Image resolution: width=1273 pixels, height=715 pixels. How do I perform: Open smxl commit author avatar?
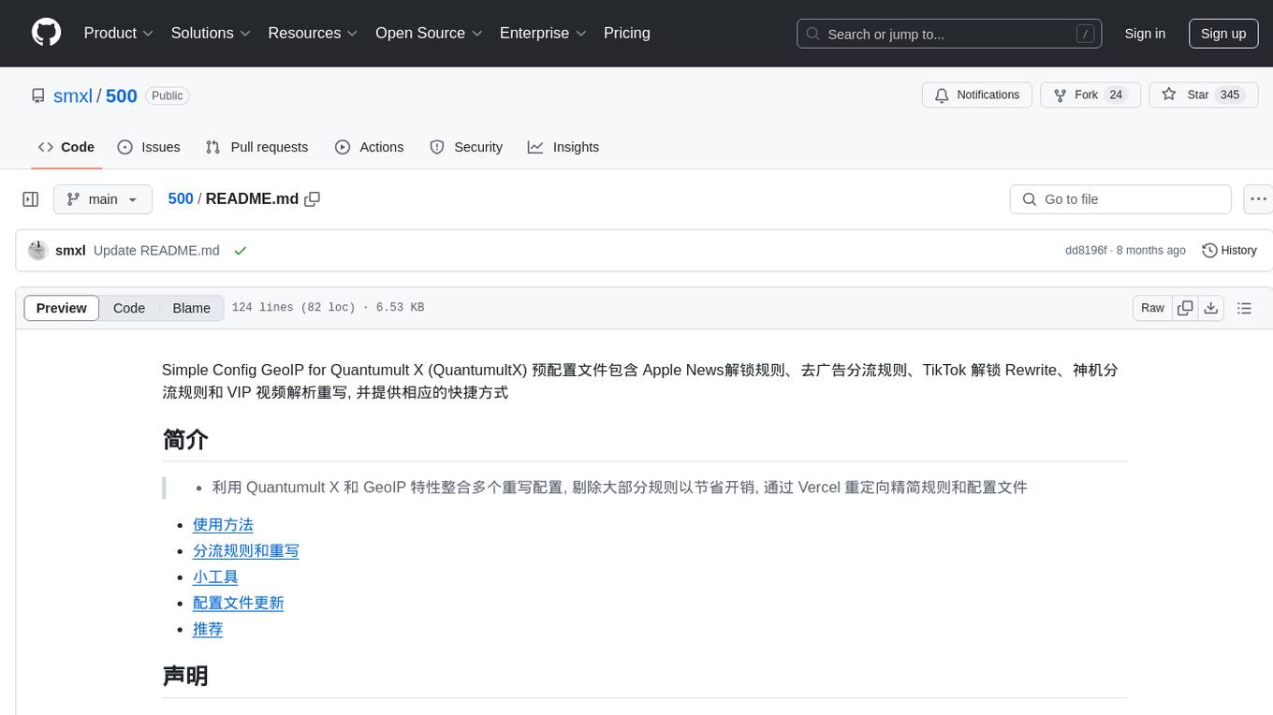coord(38,251)
